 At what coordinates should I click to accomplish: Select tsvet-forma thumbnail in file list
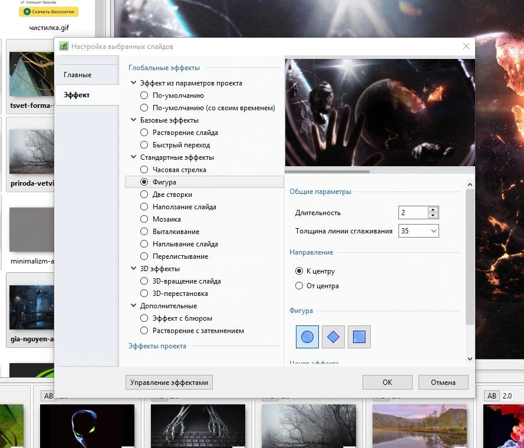(x=32, y=74)
